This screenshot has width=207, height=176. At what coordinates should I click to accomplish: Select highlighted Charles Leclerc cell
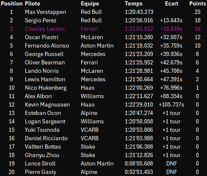pos(45,29)
